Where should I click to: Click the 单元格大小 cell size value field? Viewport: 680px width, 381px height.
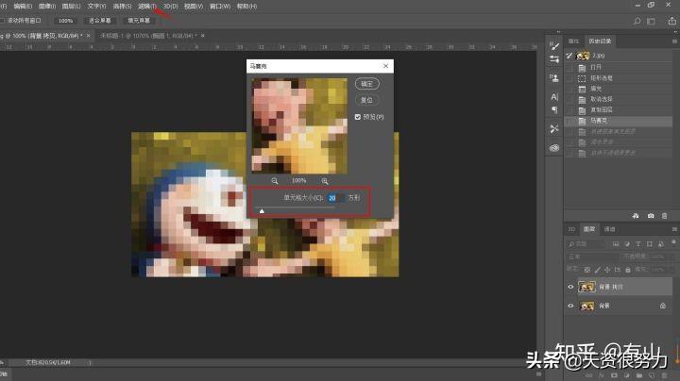pos(335,198)
